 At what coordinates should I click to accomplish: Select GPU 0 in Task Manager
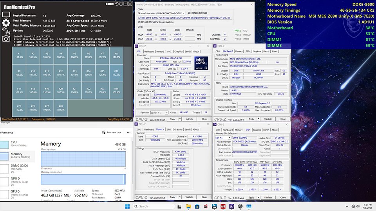coord(17,194)
